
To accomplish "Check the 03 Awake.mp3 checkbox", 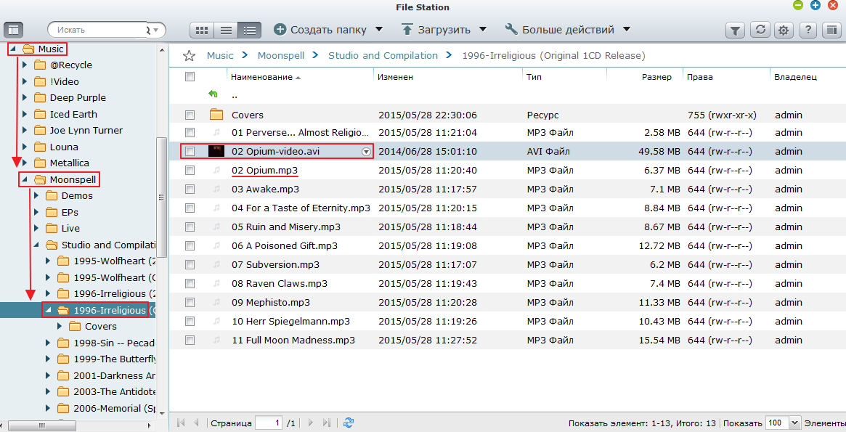I will point(190,189).
